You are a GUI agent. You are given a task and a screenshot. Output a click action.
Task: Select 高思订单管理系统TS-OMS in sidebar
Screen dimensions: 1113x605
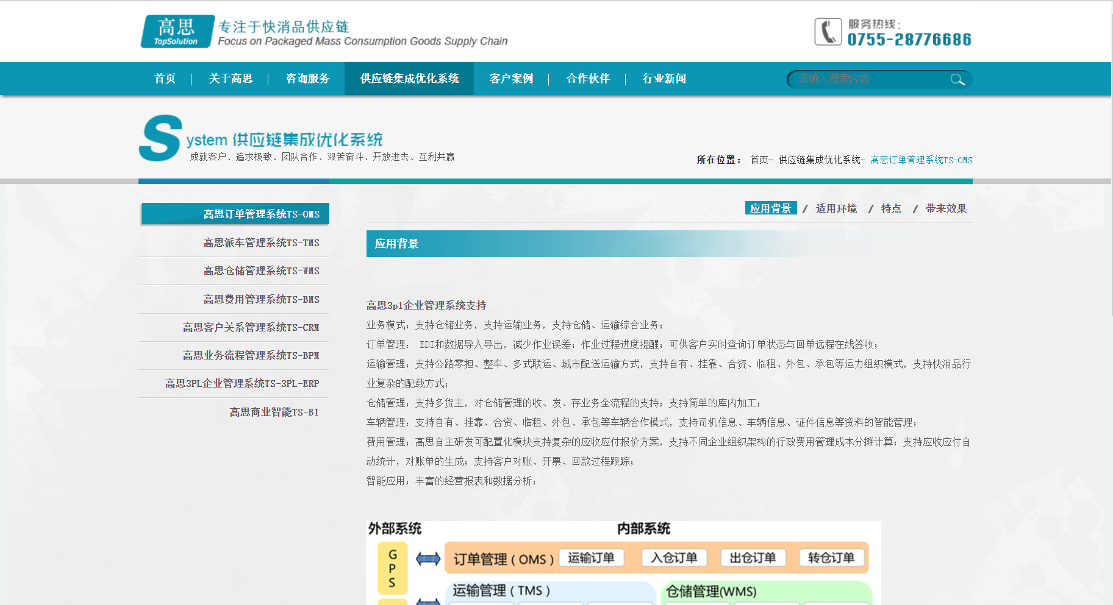[235, 214]
